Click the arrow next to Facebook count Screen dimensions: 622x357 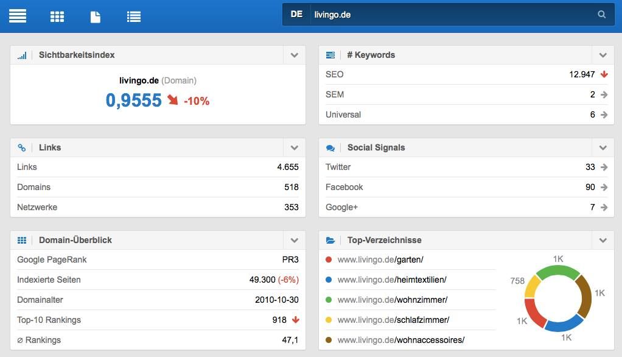pyautogui.click(x=604, y=187)
